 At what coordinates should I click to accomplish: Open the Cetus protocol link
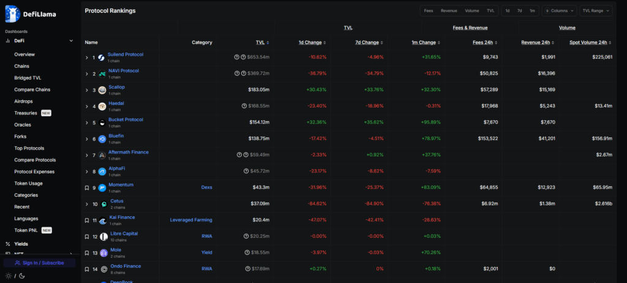[117, 201]
